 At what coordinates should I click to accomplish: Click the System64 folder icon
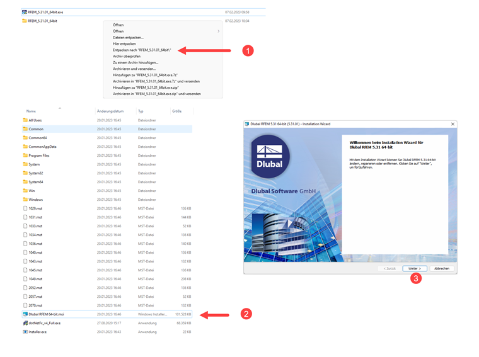pyautogui.click(x=25, y=182)
